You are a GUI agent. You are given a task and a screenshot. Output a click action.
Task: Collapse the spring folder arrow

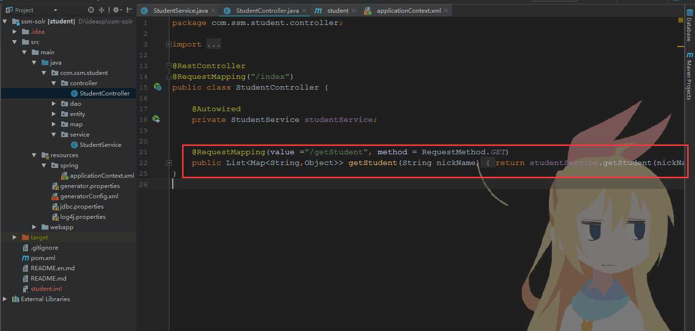(45, 165)
